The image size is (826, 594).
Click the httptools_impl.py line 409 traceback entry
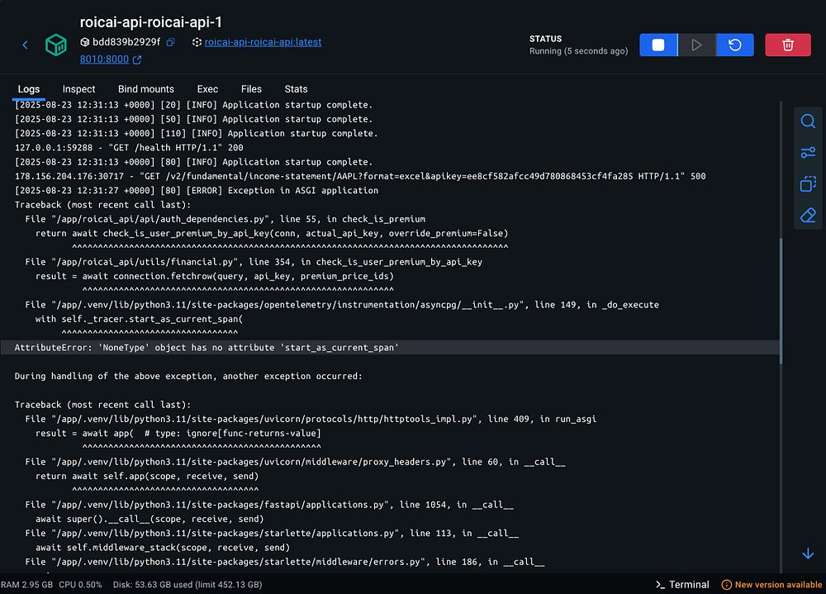[311, 419]
